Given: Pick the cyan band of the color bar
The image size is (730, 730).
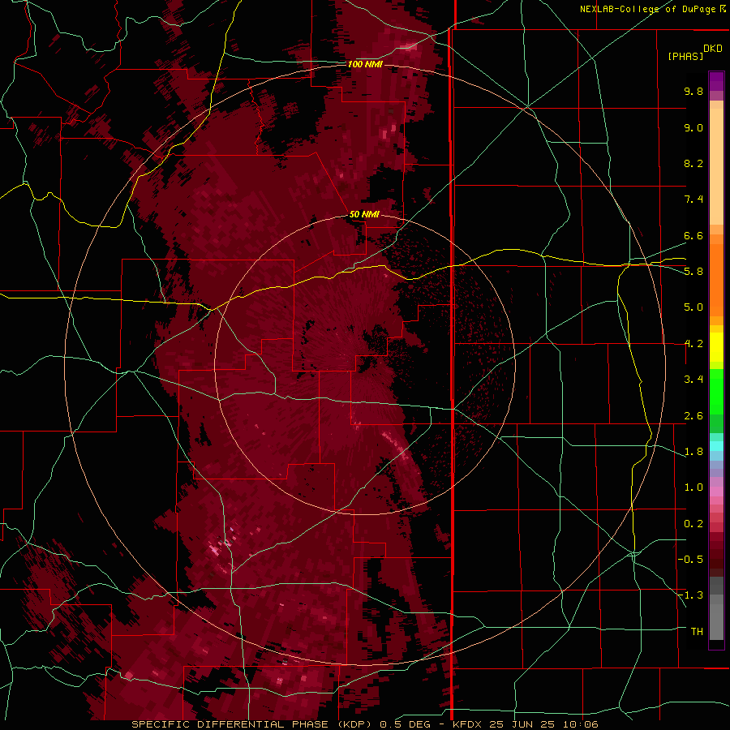Looking at the screenshot, I should 716,446.
